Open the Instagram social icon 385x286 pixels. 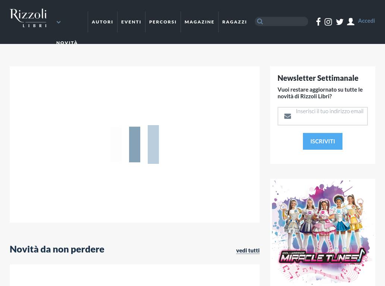coord(328,22)
